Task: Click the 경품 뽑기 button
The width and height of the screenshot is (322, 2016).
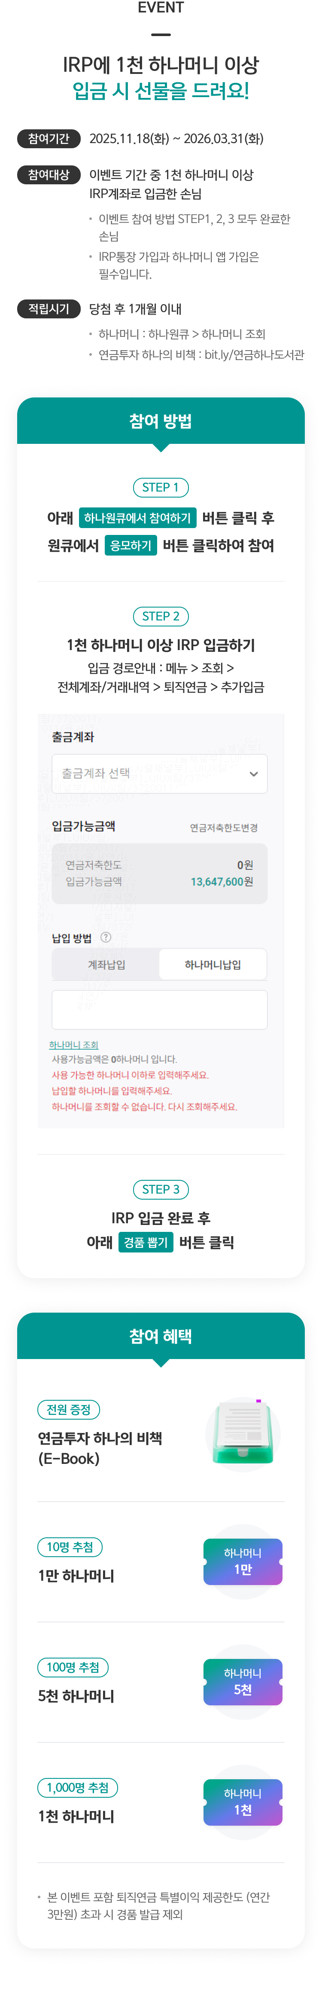Action: 146,1242
